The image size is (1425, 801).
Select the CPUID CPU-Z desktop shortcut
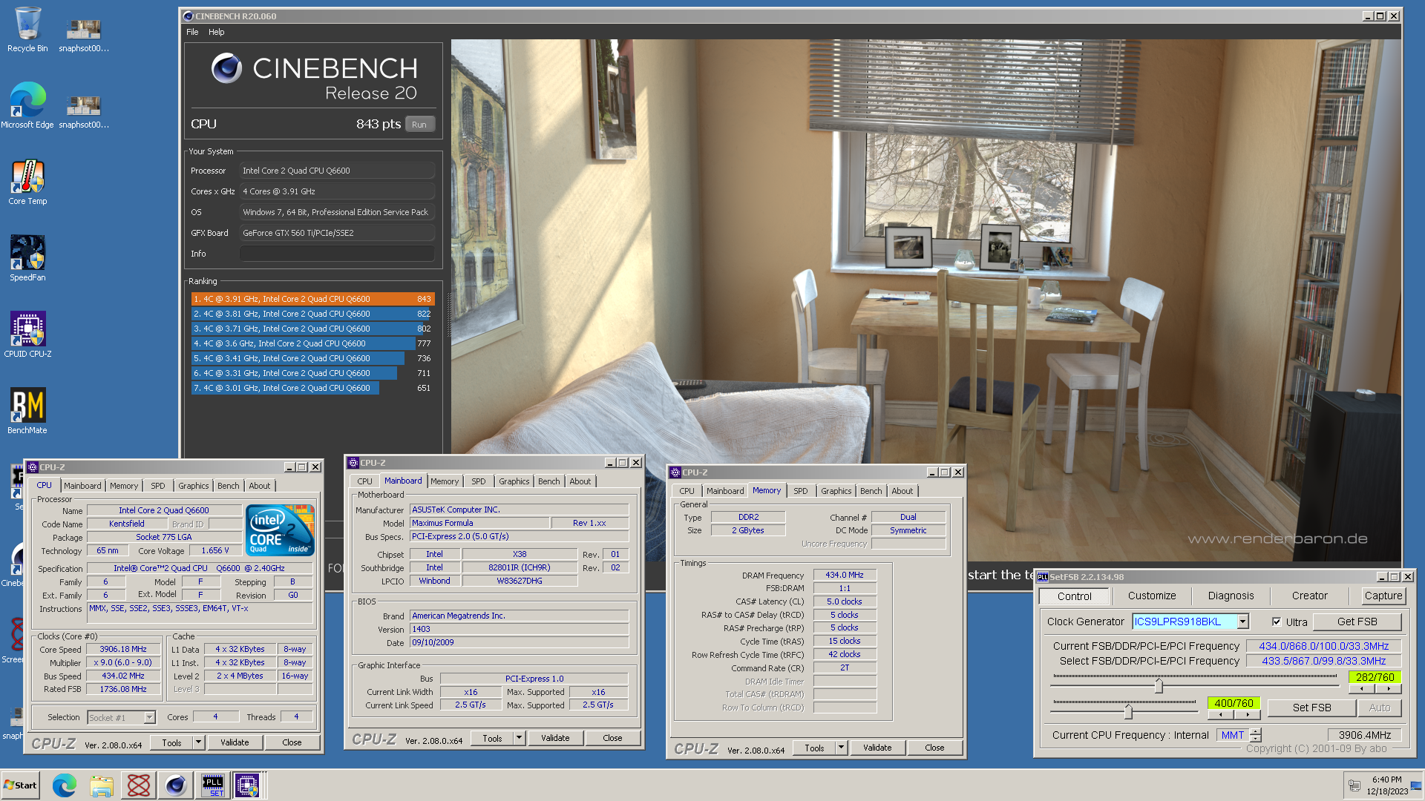pos(27,334)
